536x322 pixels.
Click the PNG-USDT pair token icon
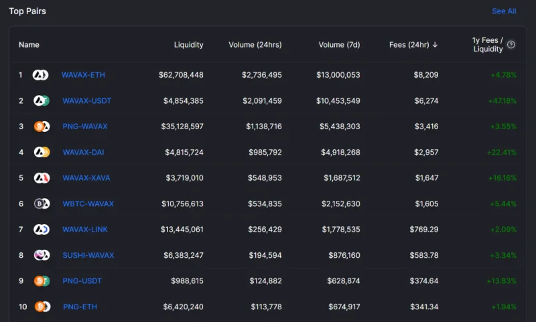click(x=42, y=281)
